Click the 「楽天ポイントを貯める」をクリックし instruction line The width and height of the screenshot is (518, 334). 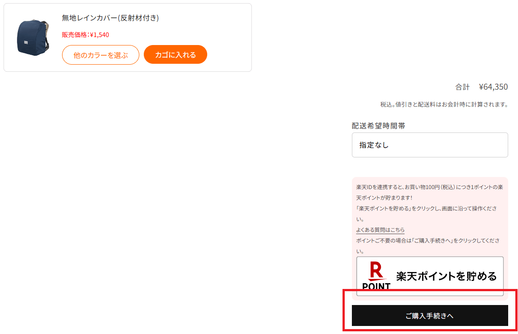coord(426,209)
